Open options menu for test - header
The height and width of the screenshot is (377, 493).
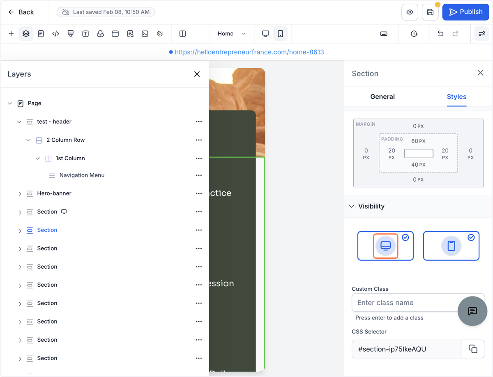199,122
